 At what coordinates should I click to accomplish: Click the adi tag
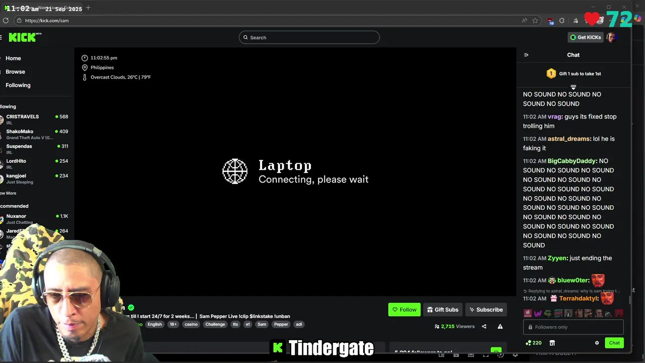click(x=299, y=324)
